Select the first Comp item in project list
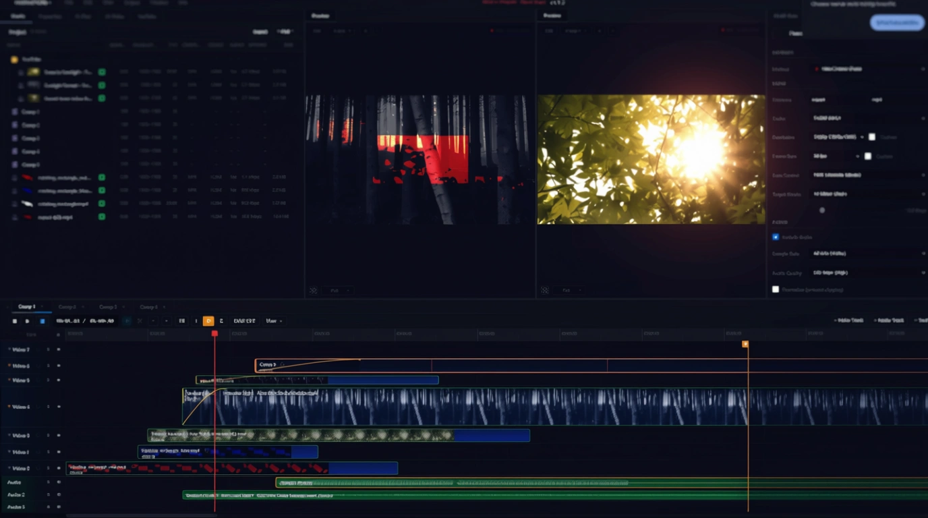928x518 pixels. (x=30, y=112)
